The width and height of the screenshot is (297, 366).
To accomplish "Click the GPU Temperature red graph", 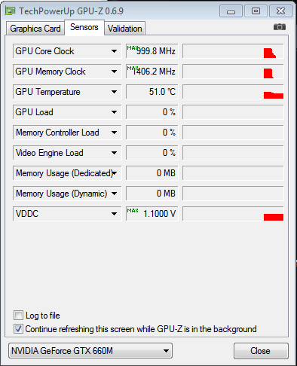I will point(274,95).
